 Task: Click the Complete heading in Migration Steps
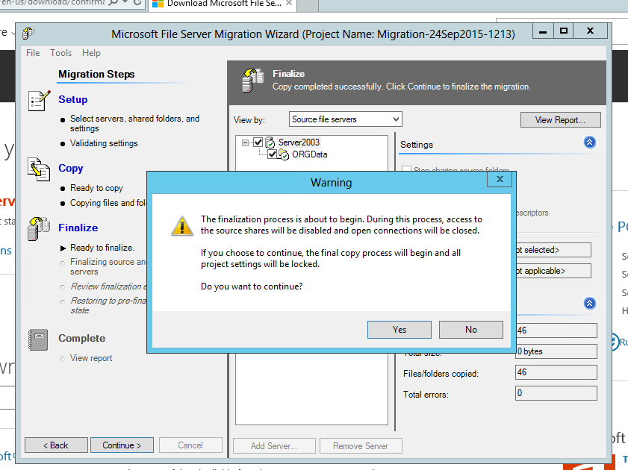(x=81, y=339)
